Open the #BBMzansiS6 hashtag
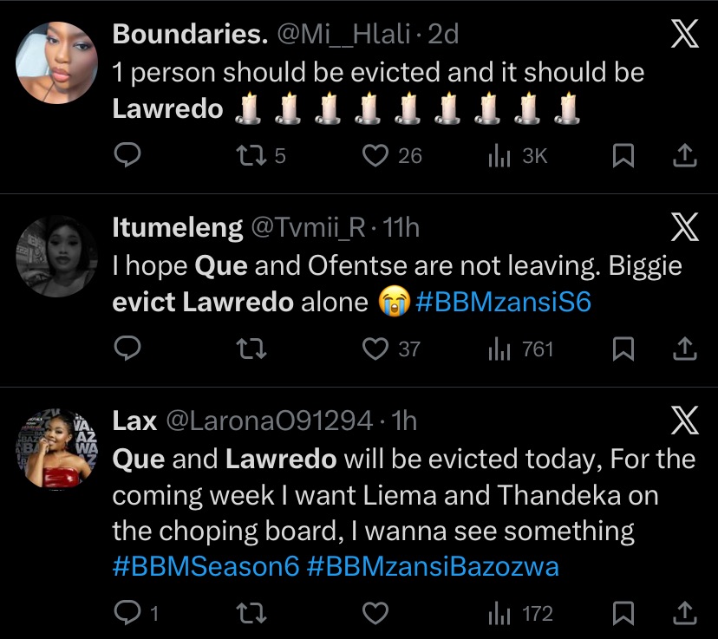This screenshot has height=639, width=718. coord(503,303)
